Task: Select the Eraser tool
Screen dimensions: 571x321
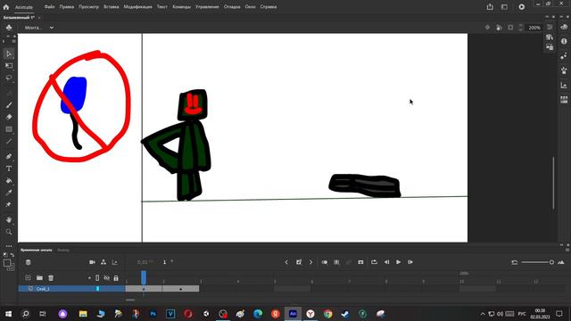Action: coord(9,117)
